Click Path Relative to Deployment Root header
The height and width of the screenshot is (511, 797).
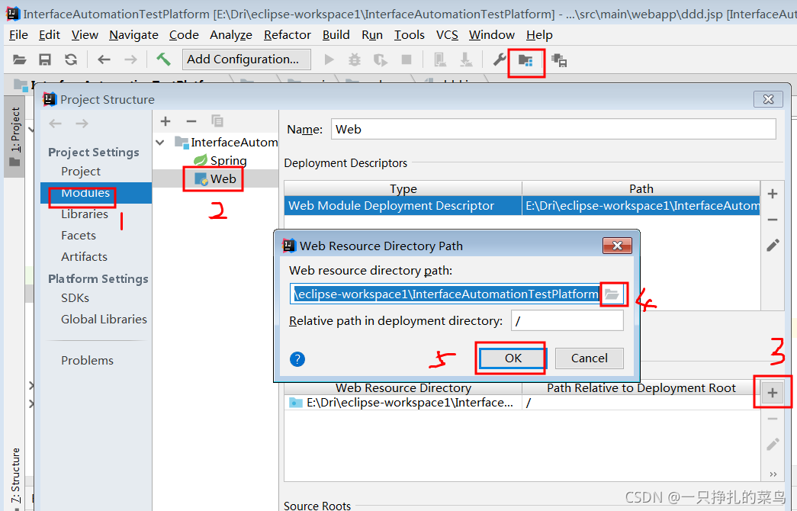pyautogui.click(x=641, y=388)
